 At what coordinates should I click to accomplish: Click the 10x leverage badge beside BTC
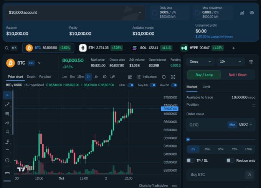coord(31,63)
